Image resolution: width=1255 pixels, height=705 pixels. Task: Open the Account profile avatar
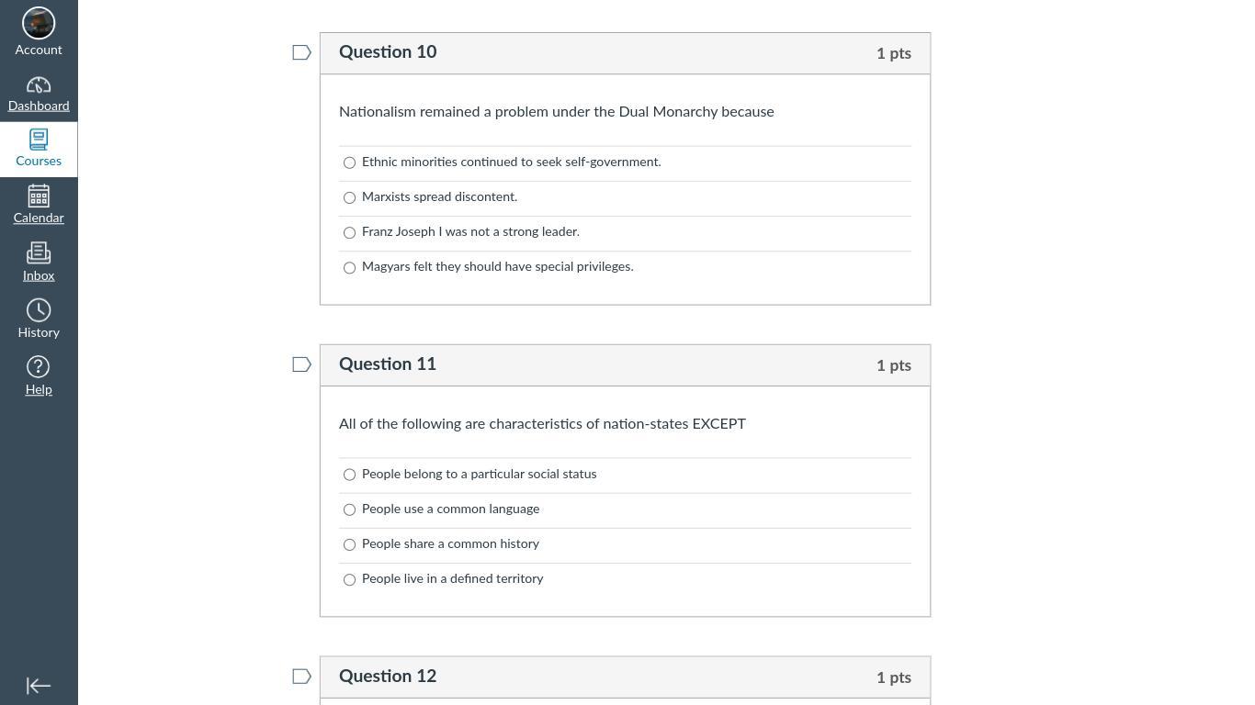tap(39, 23)
